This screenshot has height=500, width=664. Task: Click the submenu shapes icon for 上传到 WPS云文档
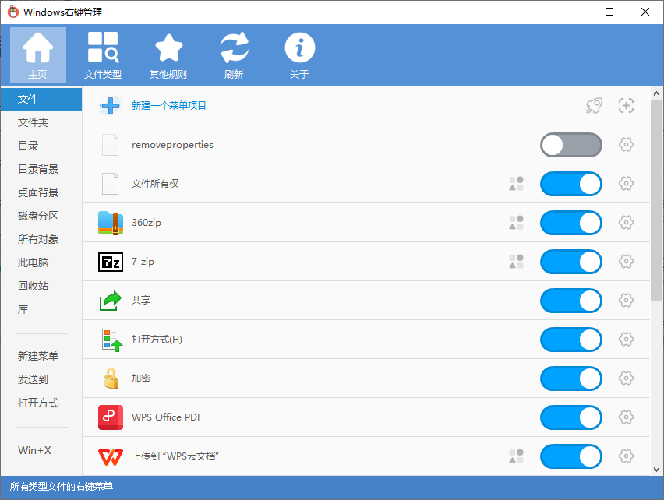click(x=516, y=456)
